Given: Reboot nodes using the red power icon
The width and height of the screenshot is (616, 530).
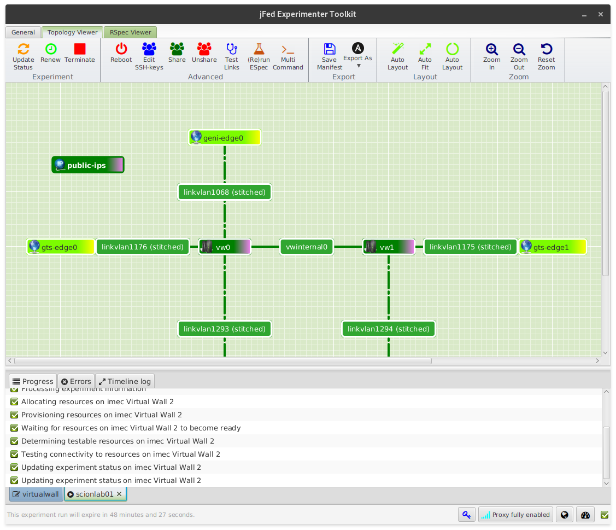Looking at the screenshot, I should coord(121,49).
